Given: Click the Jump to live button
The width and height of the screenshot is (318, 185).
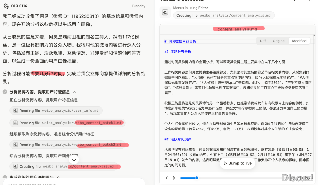Looking at the screenshot, I should point(237,163).
